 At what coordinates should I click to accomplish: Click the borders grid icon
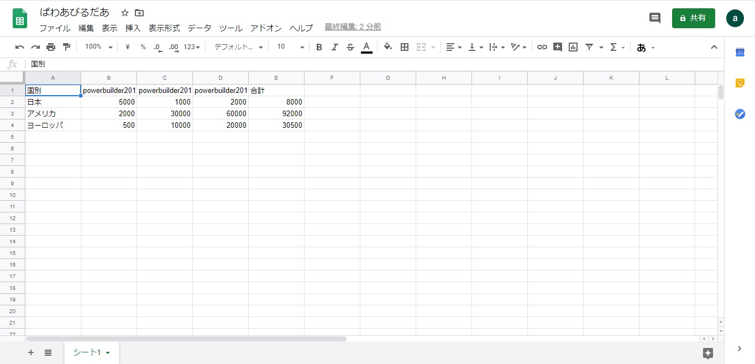[405, 47]
